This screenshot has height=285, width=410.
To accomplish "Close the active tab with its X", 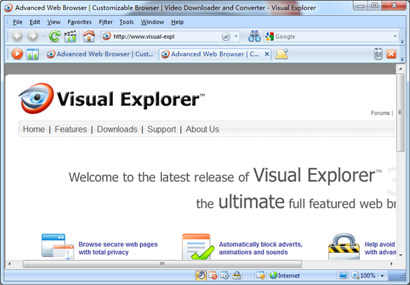I will [x=267, y=54].
